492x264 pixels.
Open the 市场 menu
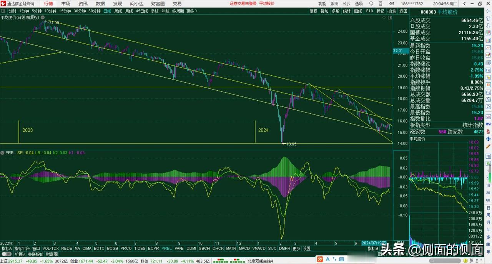(x=66, y=3)
